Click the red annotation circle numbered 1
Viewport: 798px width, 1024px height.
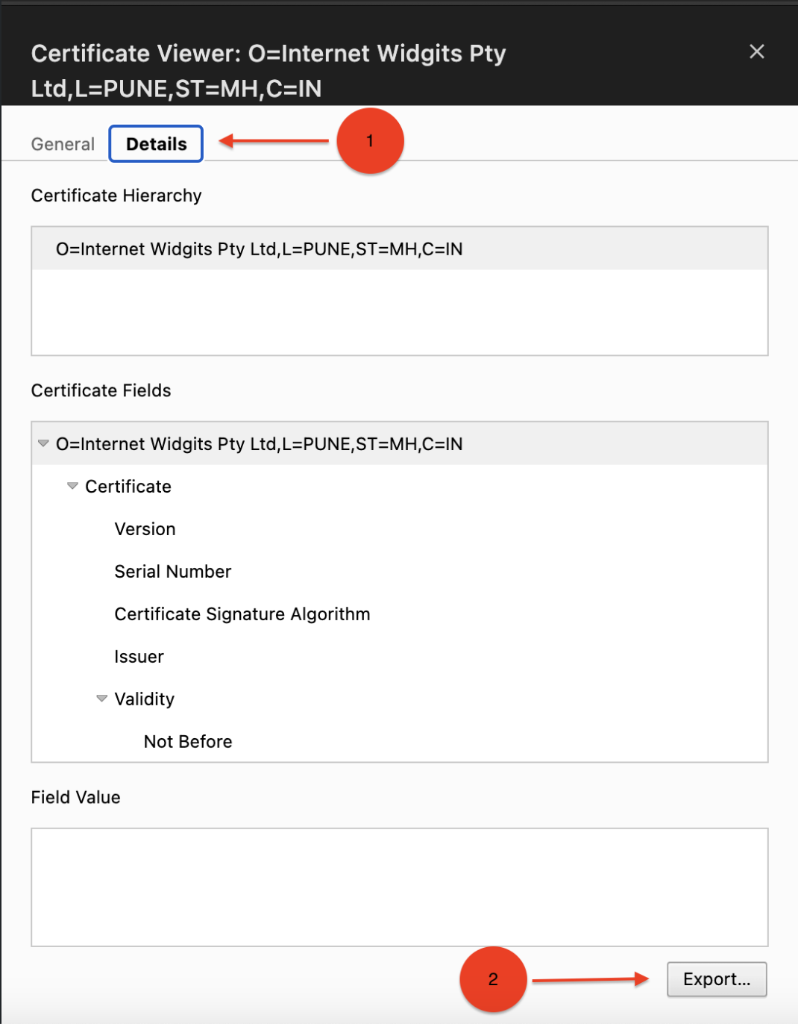pos(370,141)
